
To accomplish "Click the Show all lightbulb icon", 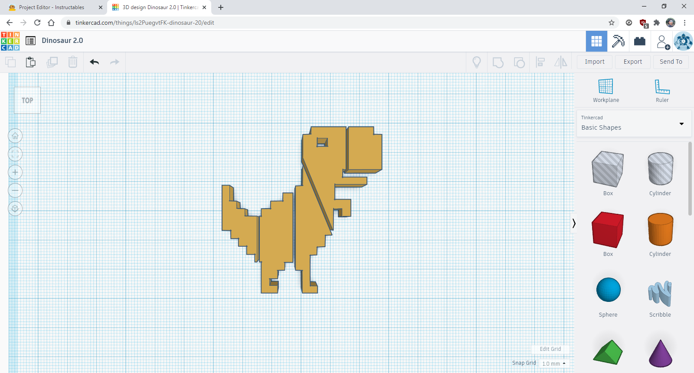I will click(477, 62).
